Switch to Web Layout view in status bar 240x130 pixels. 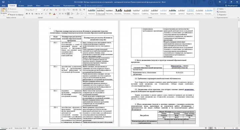(215, 128)
